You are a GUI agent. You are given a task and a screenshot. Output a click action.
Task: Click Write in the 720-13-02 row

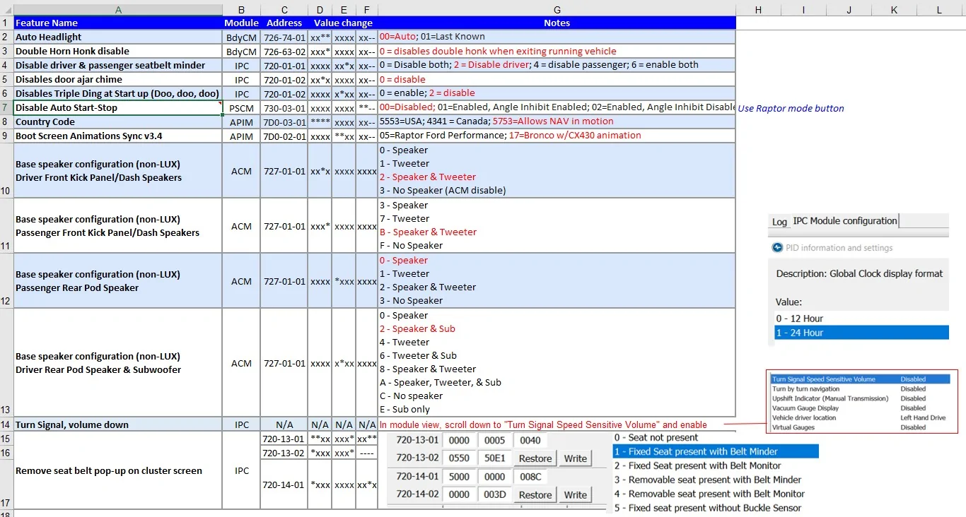click(x=575, y=458)
